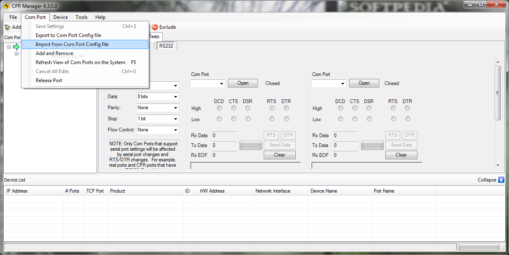This screenshot has height=255, width=509.
Task: Select CTS High radio in first Com Port panel
Action: [233, 108]
